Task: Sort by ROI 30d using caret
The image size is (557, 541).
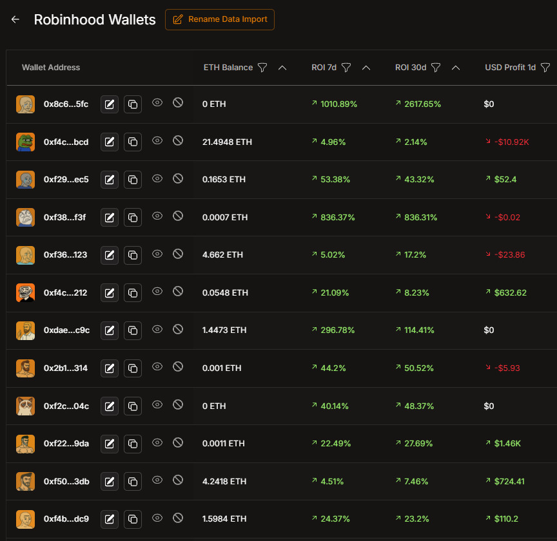Action: 456,68
